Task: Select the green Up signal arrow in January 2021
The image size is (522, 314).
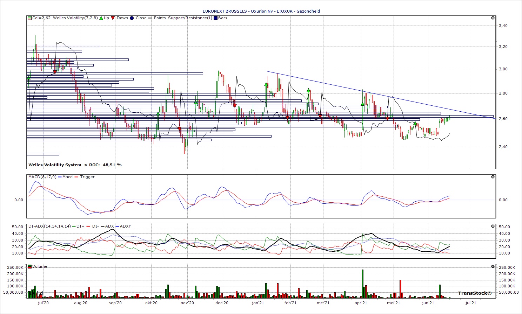Action: click(266, 84)
